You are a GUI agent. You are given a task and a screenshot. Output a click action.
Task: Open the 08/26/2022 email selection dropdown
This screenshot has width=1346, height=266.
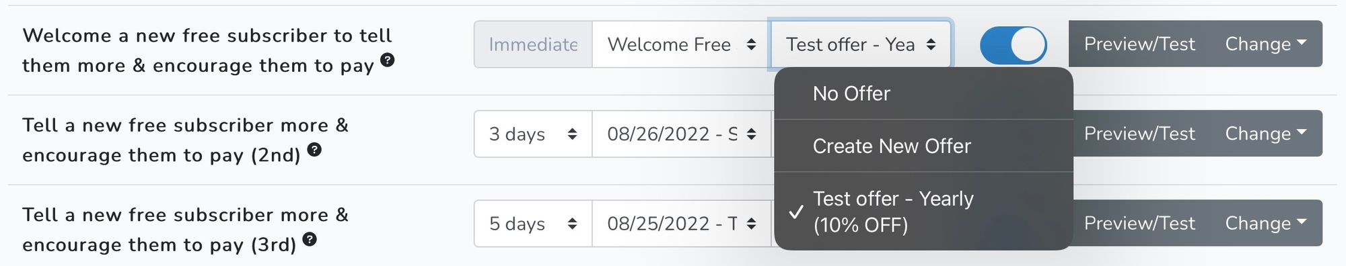pos(681,134)
